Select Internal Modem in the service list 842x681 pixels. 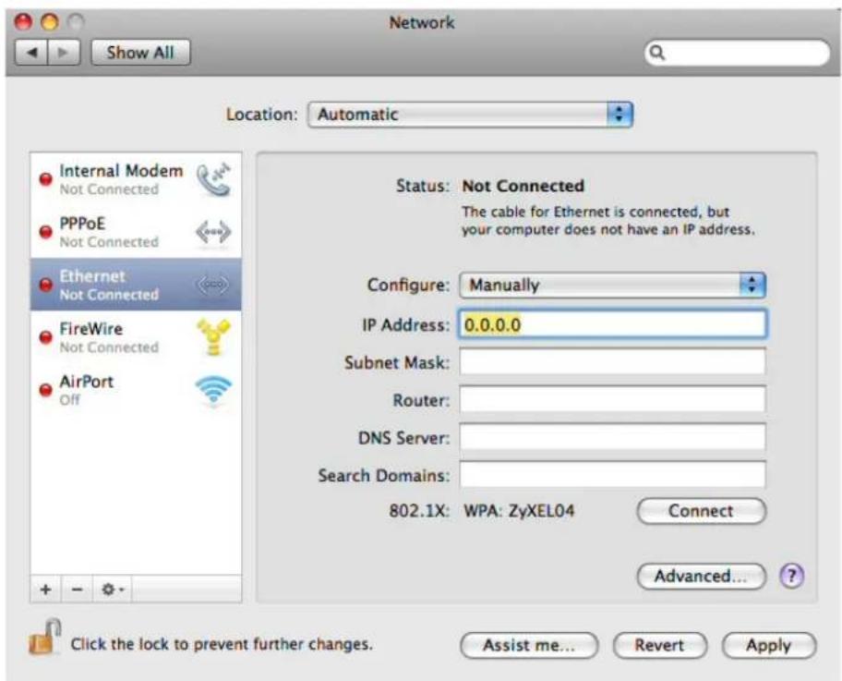136,179
